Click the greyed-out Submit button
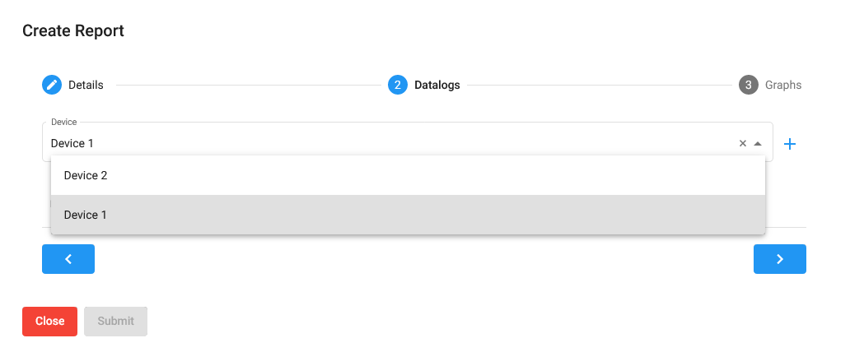Screen dimensions: 850x352 [115, 321]
